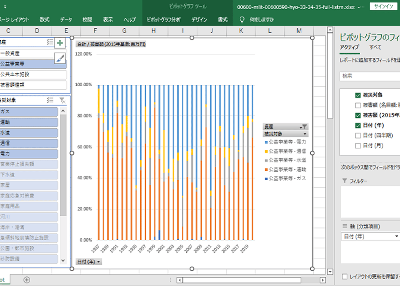The image size is (400, 286).
Task: Open the 表示 ribbon tab
Action: coord(108,19)
